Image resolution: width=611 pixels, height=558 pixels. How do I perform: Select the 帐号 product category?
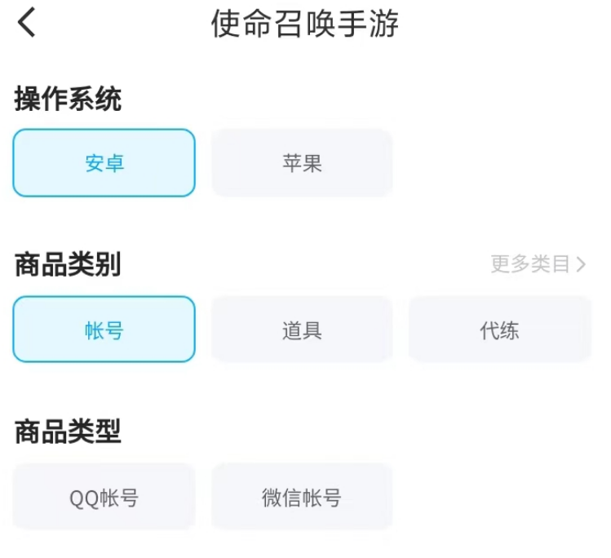[x=104, y=330]
